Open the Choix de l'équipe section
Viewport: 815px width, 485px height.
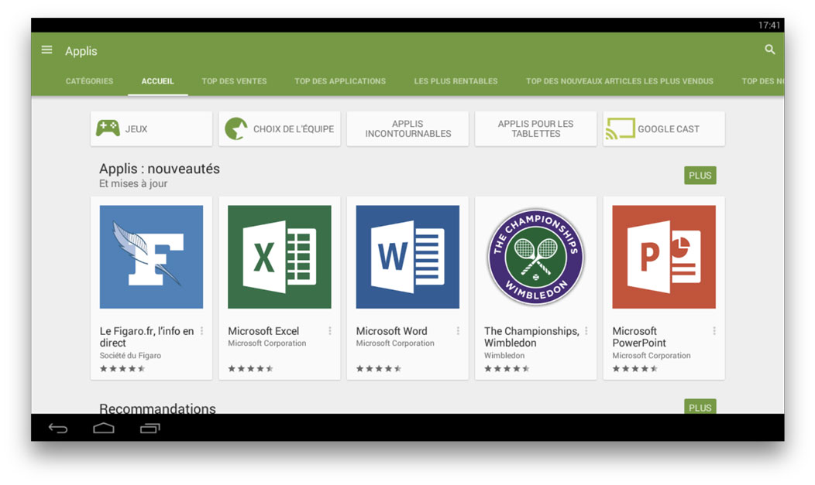(x=280, y=128)
